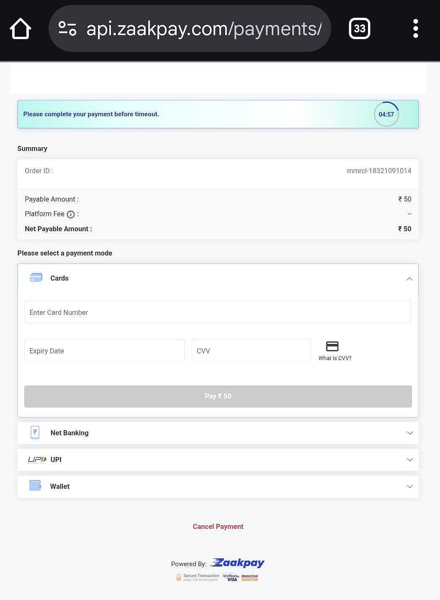Click the Cancel Payment link

coord(218,526)
